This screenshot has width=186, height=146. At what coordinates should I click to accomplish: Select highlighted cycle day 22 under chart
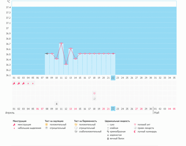point(113,78)
